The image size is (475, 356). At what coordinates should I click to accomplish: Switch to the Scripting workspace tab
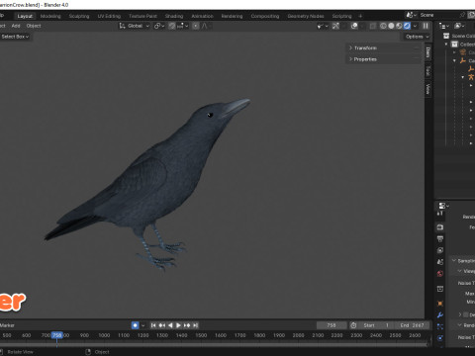(341, 16)
